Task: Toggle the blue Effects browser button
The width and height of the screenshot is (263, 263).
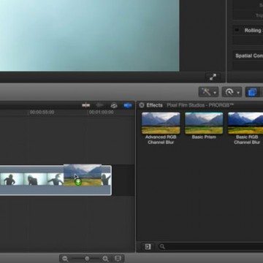Action: (x=253, y=92)
